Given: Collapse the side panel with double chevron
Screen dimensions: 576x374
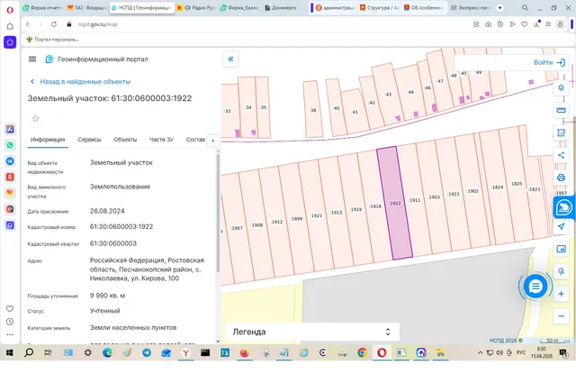Looking at the screenshot, I should click(230, 59).
